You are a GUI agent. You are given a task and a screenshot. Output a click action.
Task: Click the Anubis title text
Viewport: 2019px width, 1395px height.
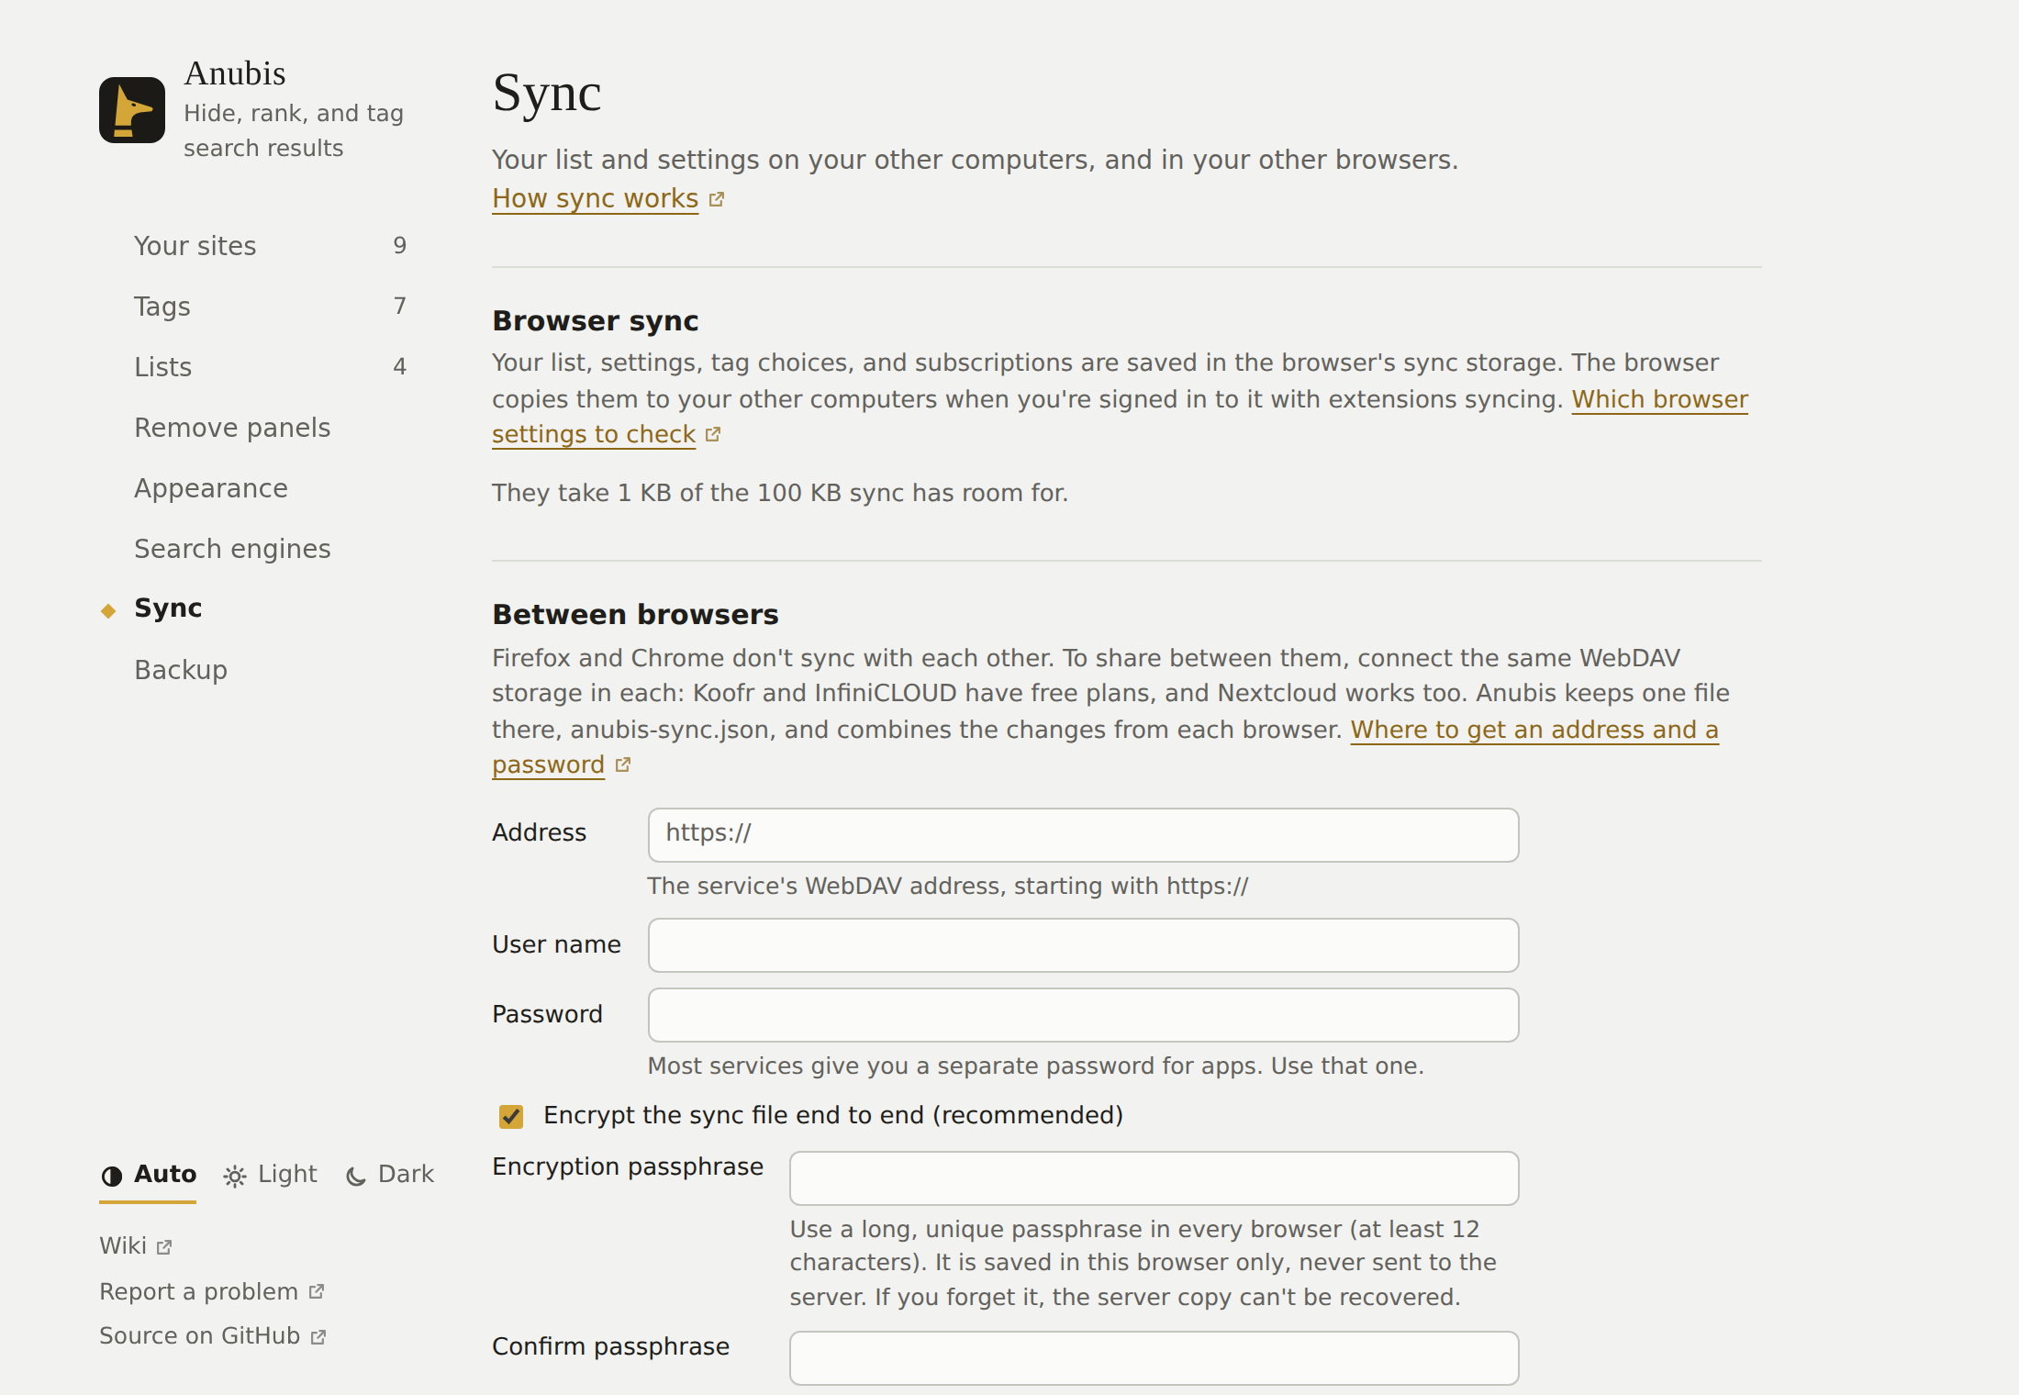(235, 73)
